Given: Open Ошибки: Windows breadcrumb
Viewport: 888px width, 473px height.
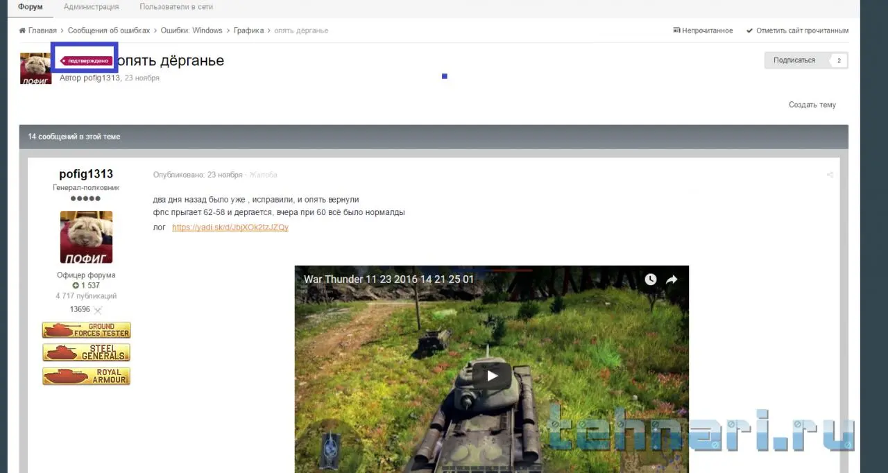Looking at the screenshot, I should click(191, 31).
